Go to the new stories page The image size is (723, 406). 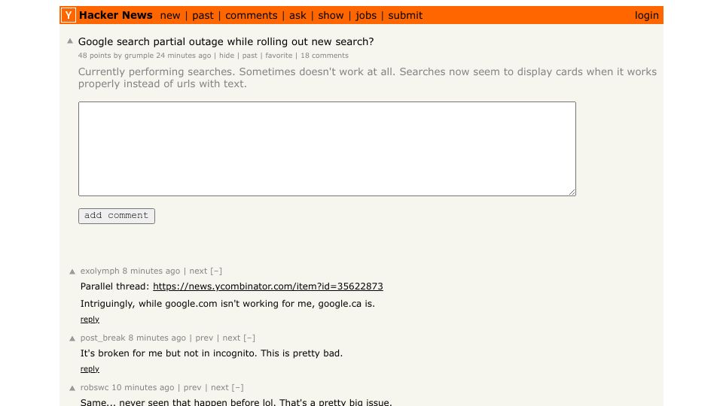[x=170, y=16]
